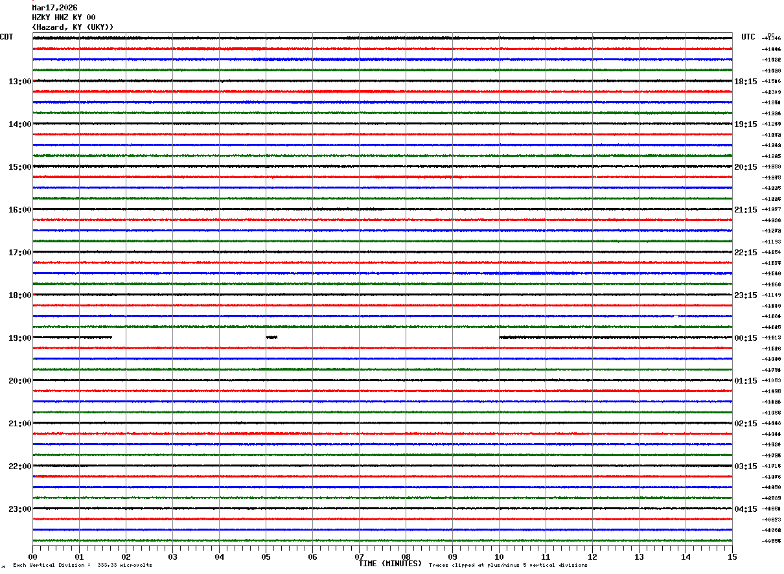Click the 04:15 UTC time label
The height and width of the screenshot is (574, 784).
746,509
